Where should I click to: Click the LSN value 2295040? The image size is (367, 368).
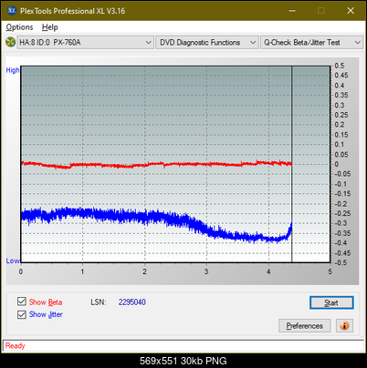(132, 302)
